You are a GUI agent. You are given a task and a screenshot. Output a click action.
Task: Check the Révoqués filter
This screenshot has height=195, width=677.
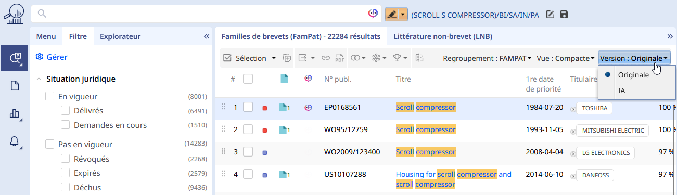tap(66, 159)
